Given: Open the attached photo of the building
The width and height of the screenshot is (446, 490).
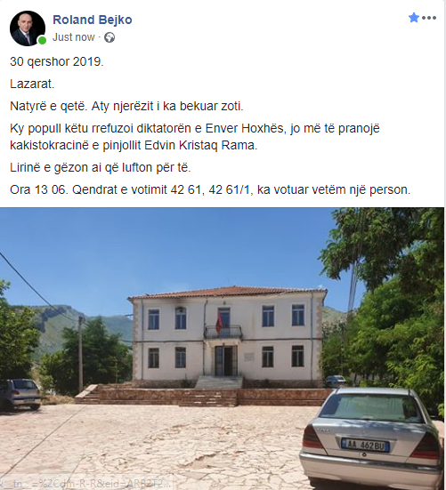Looking at the screenshot, I should click(x=222, y=349).
